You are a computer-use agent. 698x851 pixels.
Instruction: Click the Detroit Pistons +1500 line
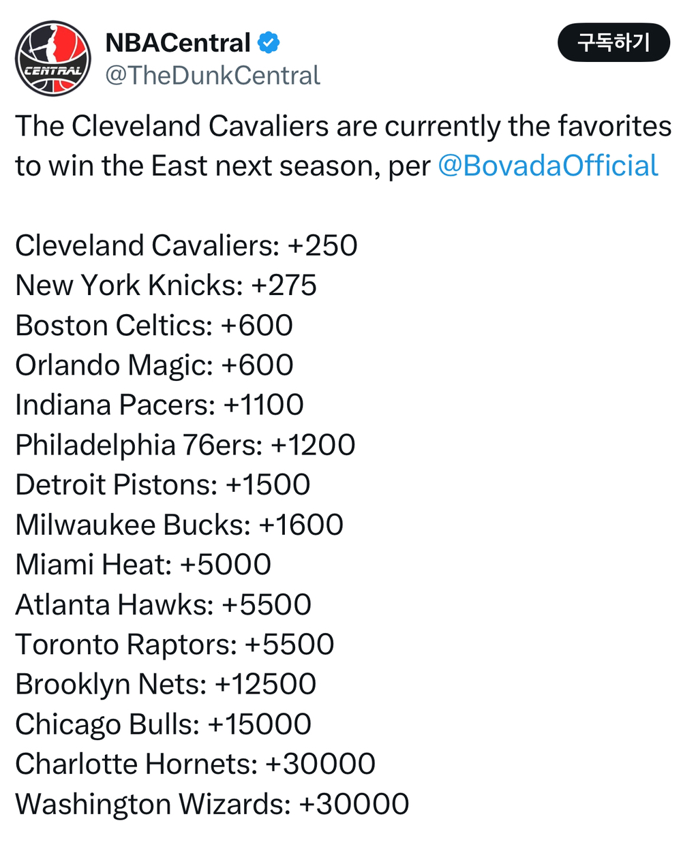(162, 485)
